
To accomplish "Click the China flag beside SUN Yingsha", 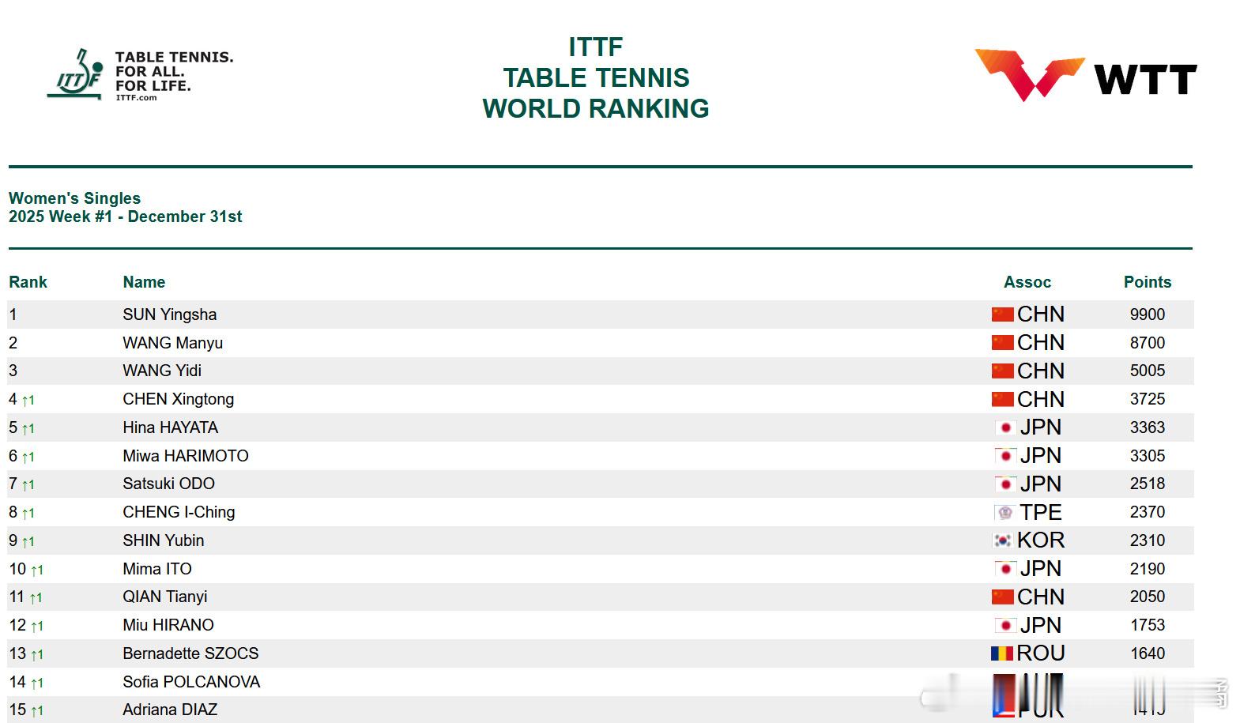I will point(1002,314).
